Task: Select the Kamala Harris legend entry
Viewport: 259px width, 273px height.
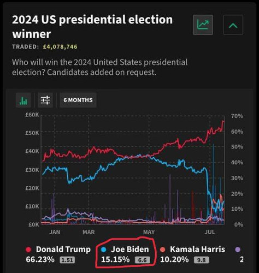Action: point(193,254)
